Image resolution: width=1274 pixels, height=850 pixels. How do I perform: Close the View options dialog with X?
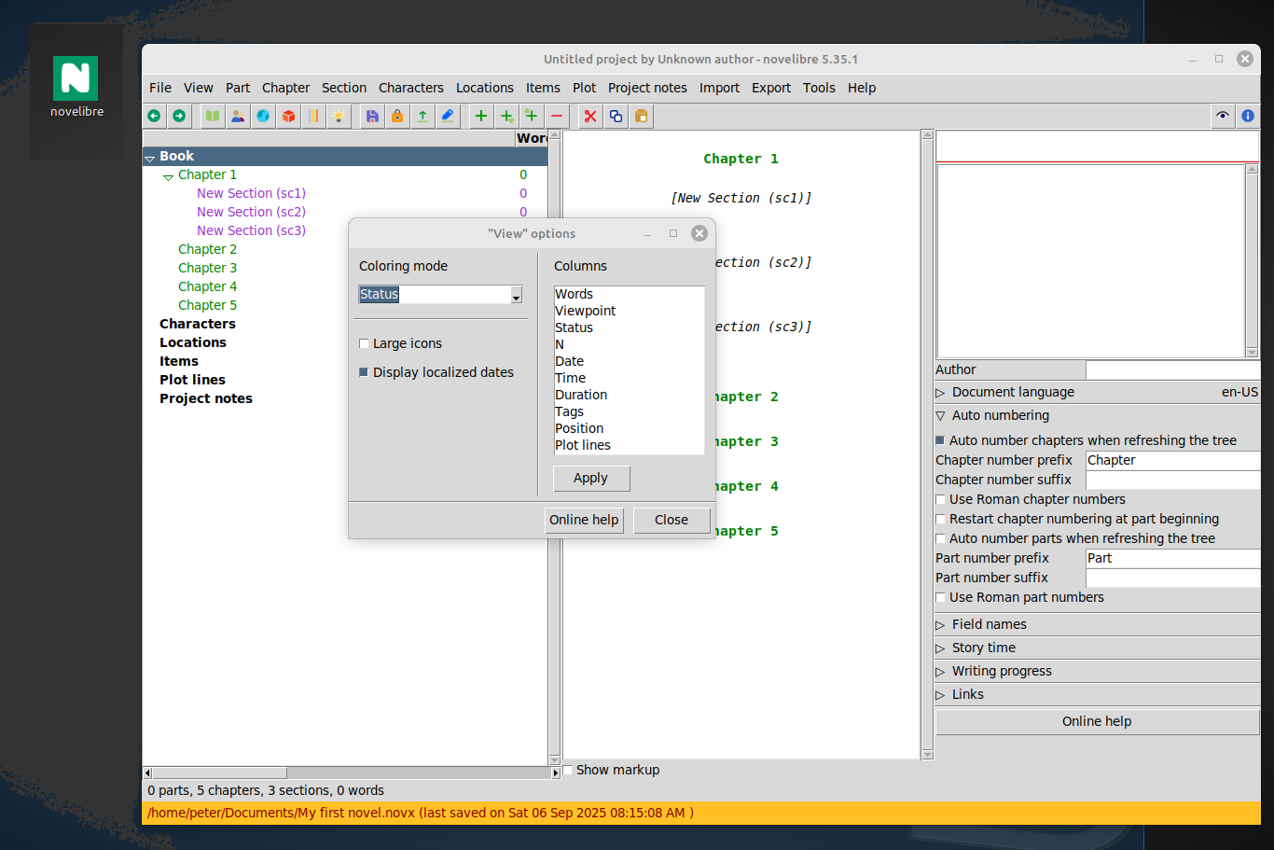coord(699,233)
